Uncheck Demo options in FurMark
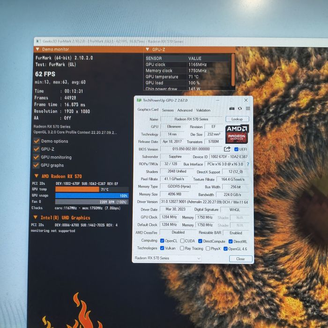Screen dimensions: 328x328 37,141
